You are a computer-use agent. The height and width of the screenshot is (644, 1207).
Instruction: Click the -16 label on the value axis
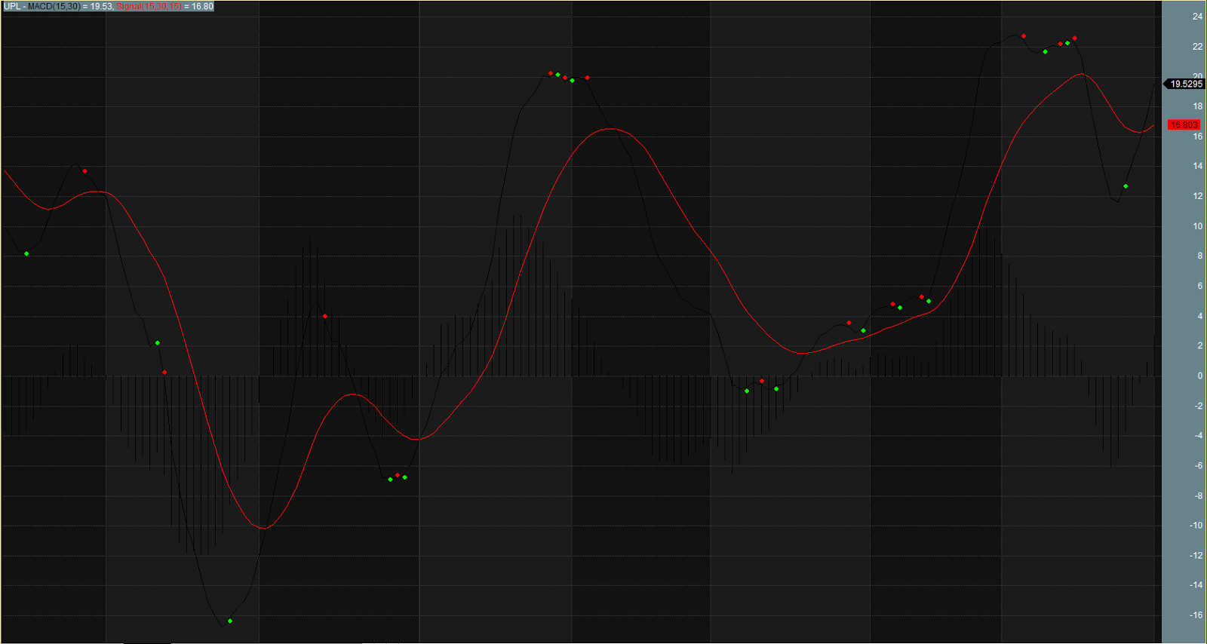(1196, 615)
